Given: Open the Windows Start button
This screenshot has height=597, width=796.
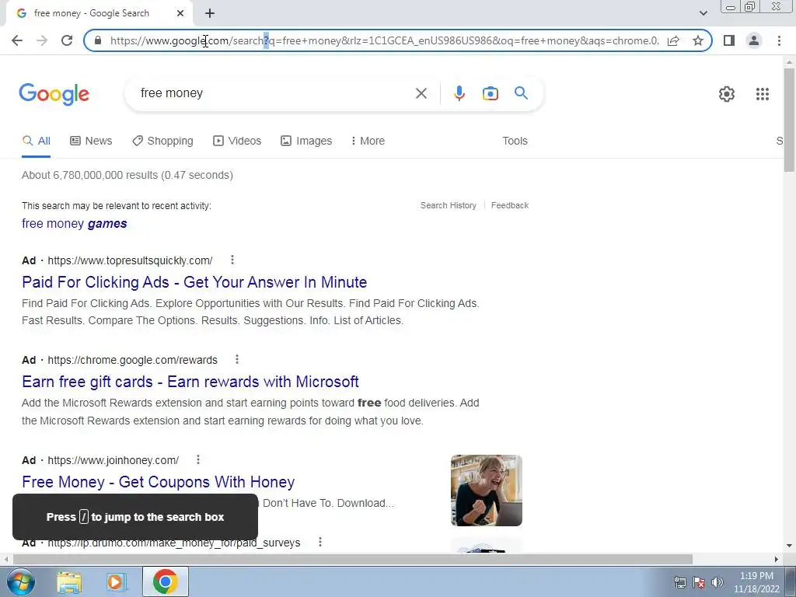Looking at the screenshot, I should pos(21,581).
